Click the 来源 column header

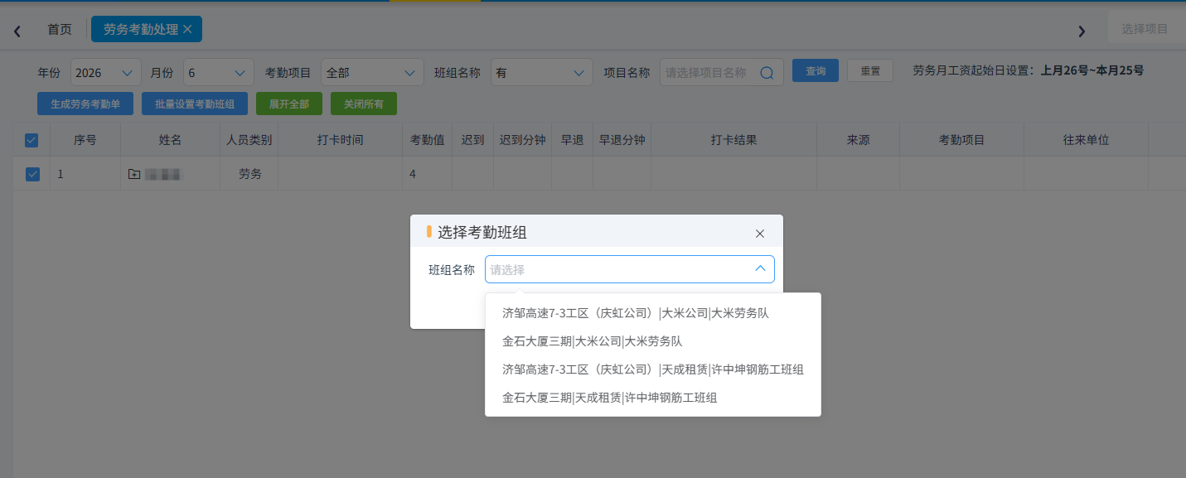[858, 140]
